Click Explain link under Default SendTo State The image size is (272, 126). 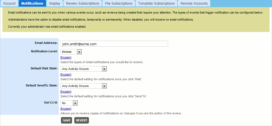click(66, 92)
